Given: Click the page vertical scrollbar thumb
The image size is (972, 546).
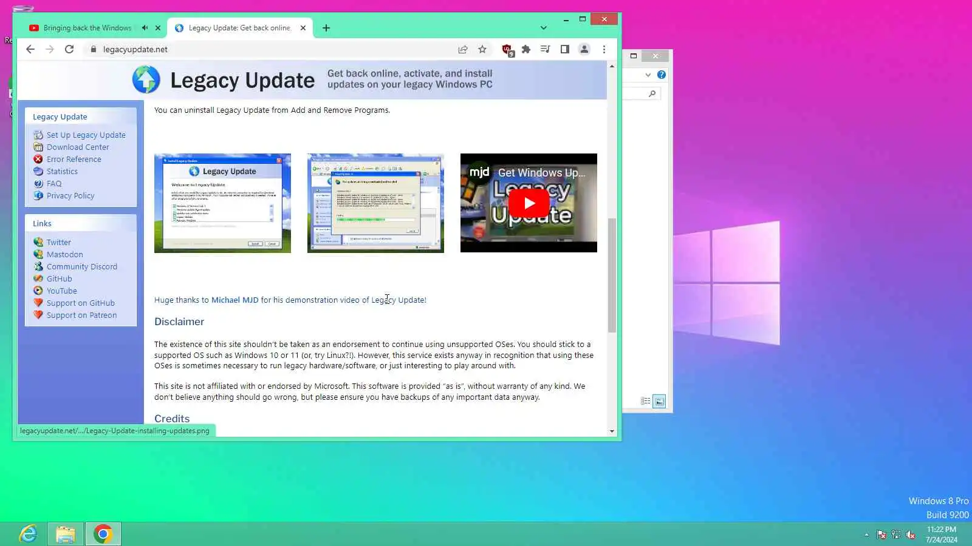Looking at the screenshot, I should (612, 275).
